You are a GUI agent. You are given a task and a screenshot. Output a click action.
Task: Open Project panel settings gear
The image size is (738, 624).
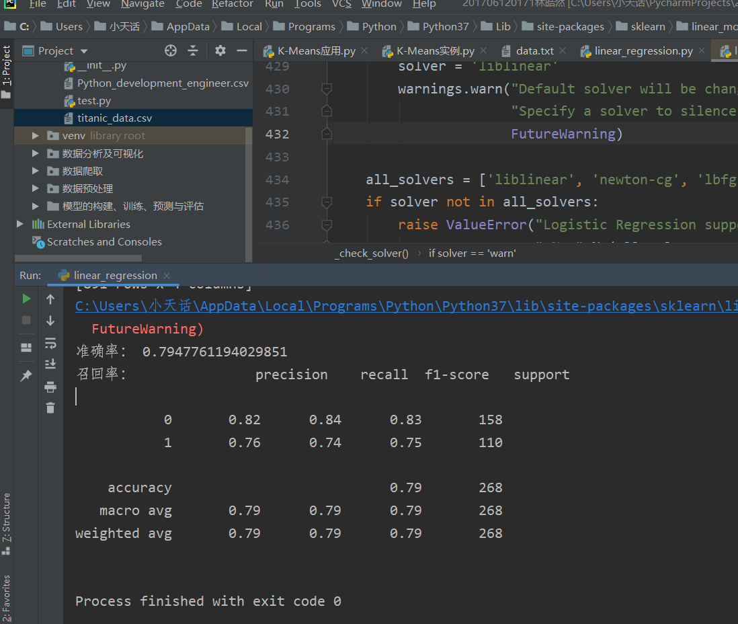point(220,50)
